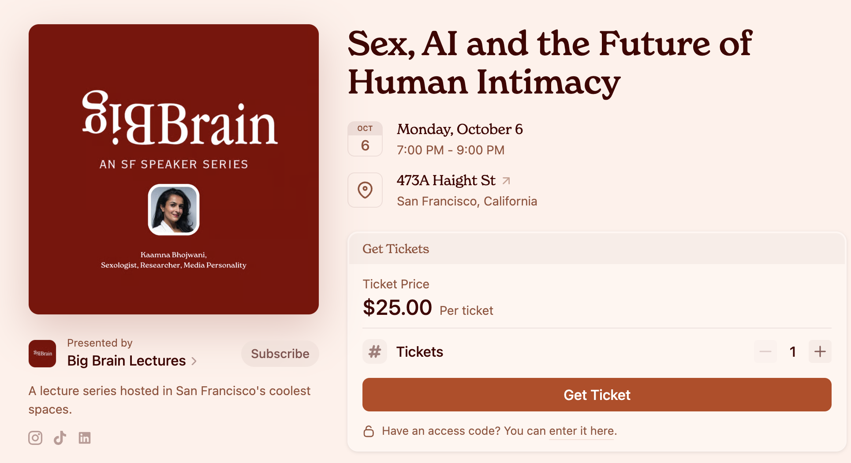This screenshot has width=851, height=463.
Task: Click the location pin icon
Action: coord(365,190)
